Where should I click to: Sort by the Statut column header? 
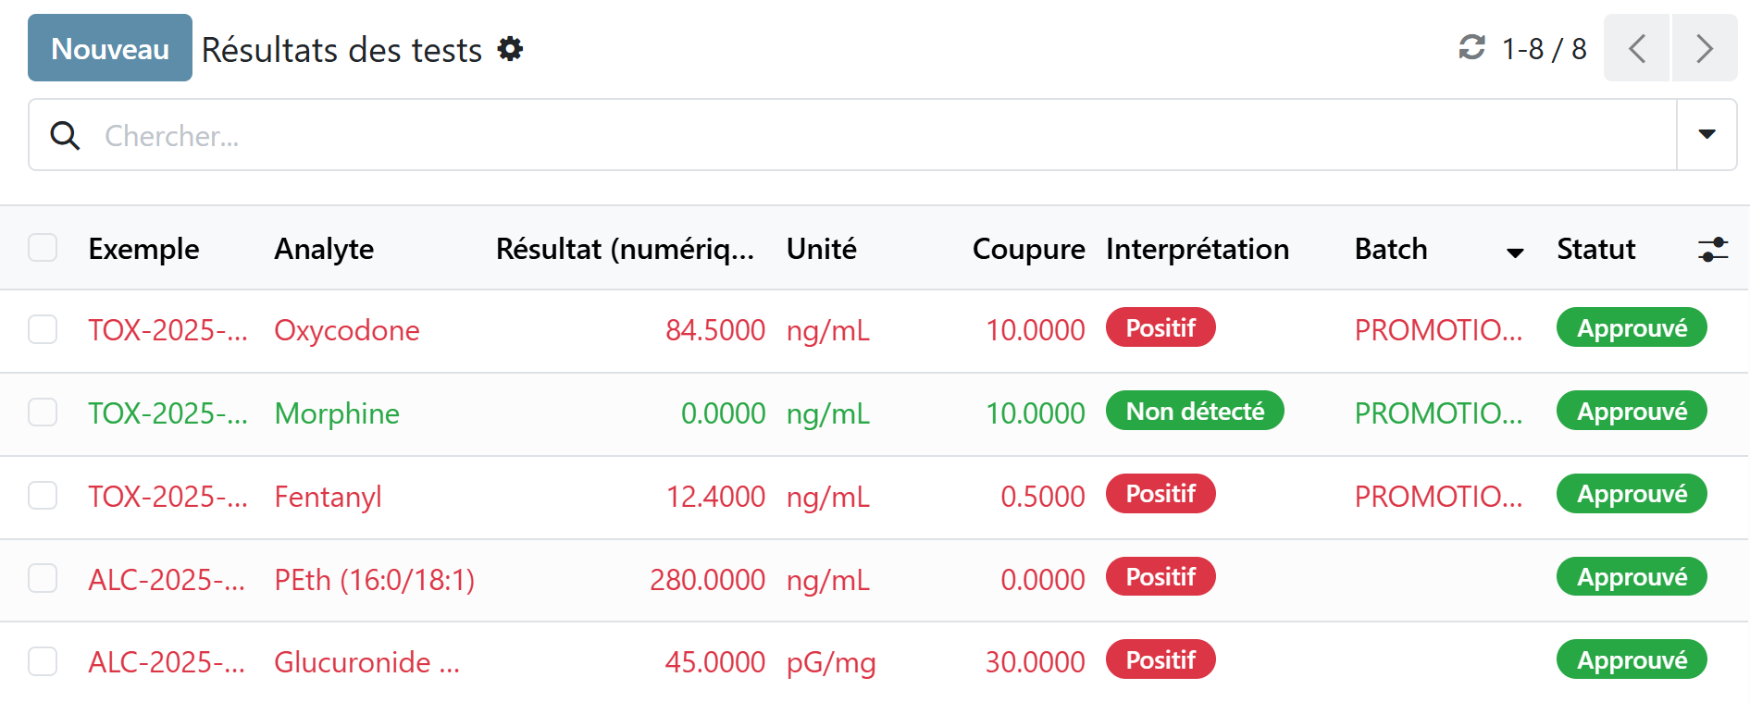pyautogui.click(x=1595, y=249)
